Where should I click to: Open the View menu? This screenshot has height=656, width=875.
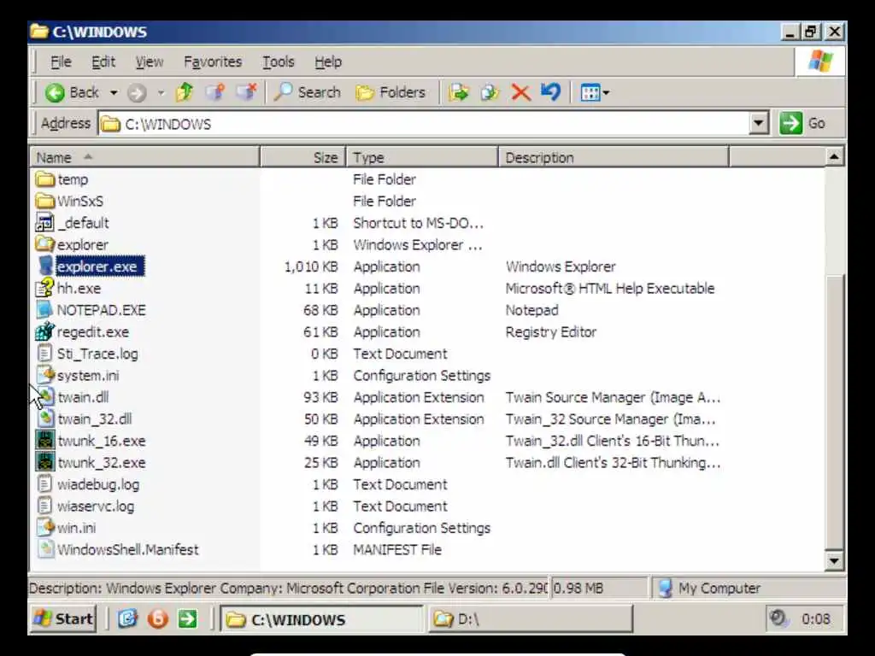150,61
